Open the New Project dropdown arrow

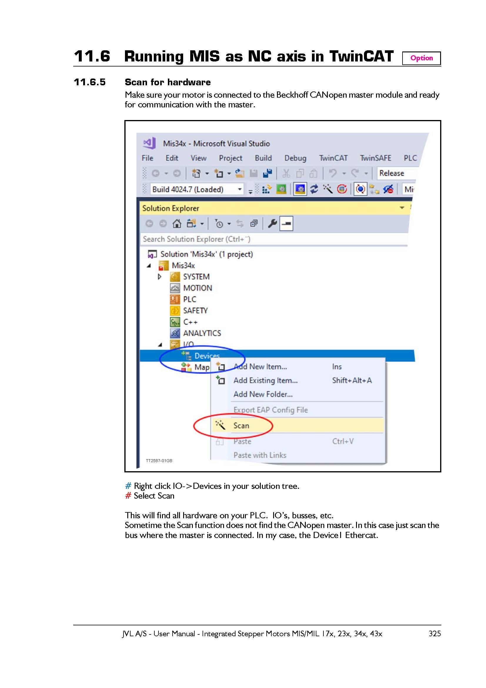(x=207, y=174)
